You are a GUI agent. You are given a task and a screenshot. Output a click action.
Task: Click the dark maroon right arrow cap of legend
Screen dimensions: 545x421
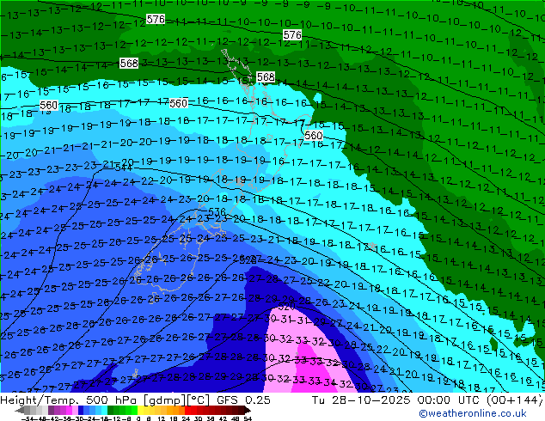pyautogui.click(x=248, y=410)
